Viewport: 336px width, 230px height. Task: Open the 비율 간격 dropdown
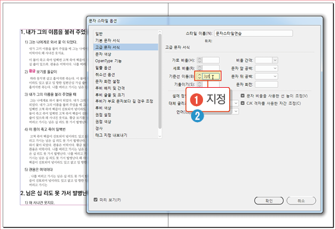pos(275,60)
